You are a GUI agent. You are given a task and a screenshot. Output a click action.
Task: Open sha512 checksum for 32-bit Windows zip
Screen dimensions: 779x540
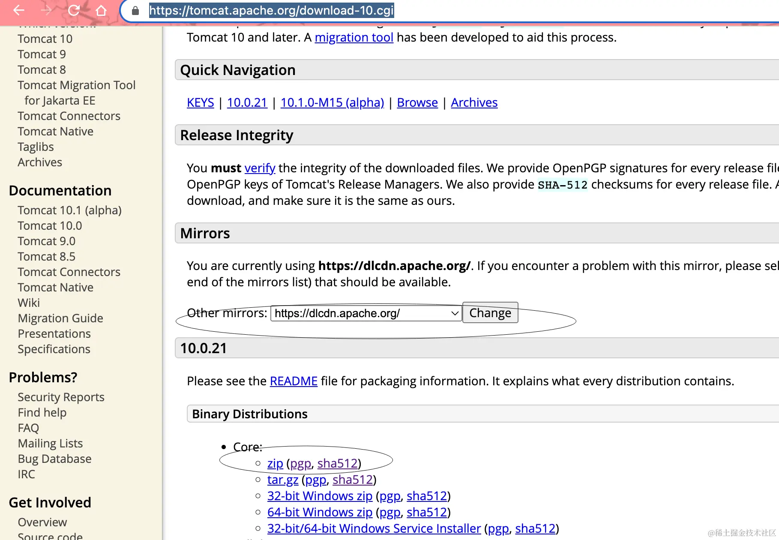point(427,496)
